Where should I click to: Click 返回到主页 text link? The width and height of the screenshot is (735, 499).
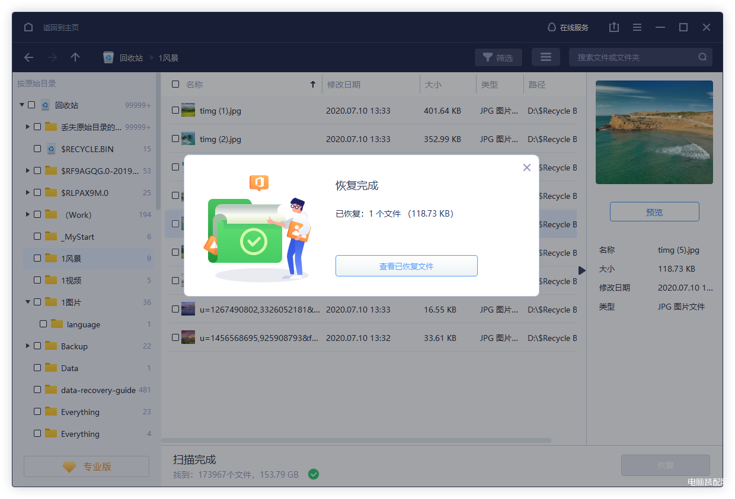pyautogui.click(x=60, y=27)
